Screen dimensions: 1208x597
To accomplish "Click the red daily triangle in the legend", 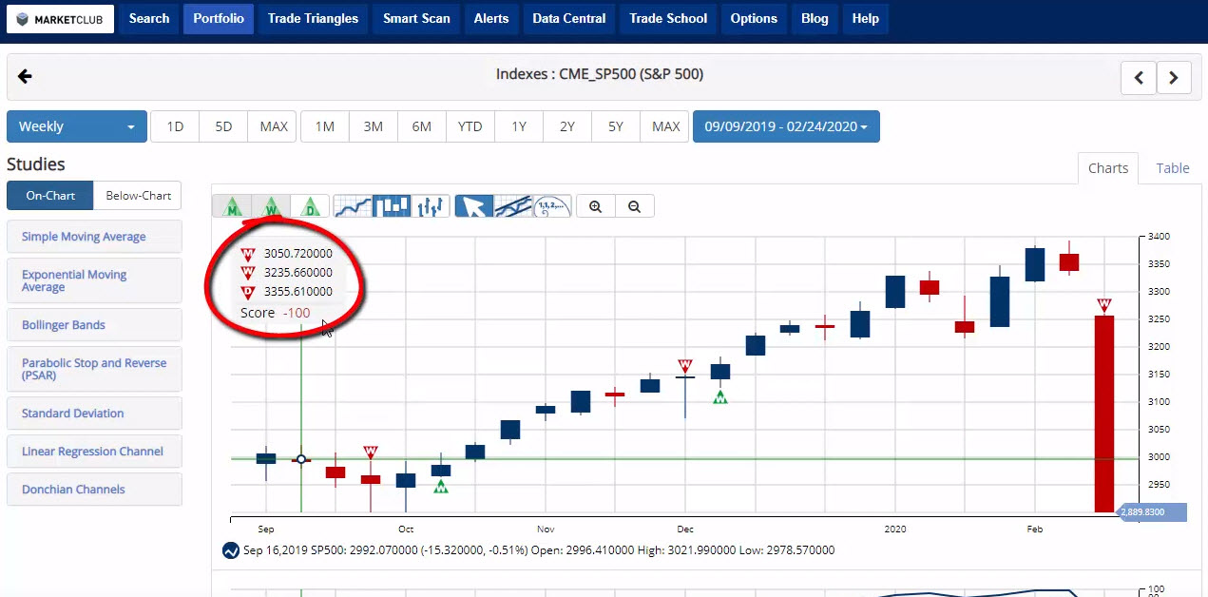I will pos(248,292).
